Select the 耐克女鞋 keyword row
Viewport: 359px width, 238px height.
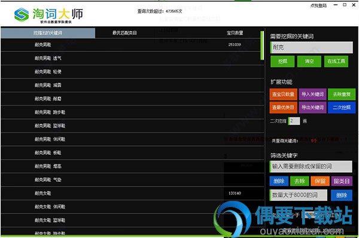pyautogui.click(x=132, y=193)
